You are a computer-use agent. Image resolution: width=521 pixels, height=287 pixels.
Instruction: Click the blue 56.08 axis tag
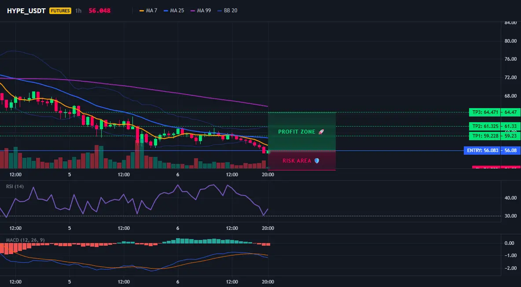coord(511,151)
